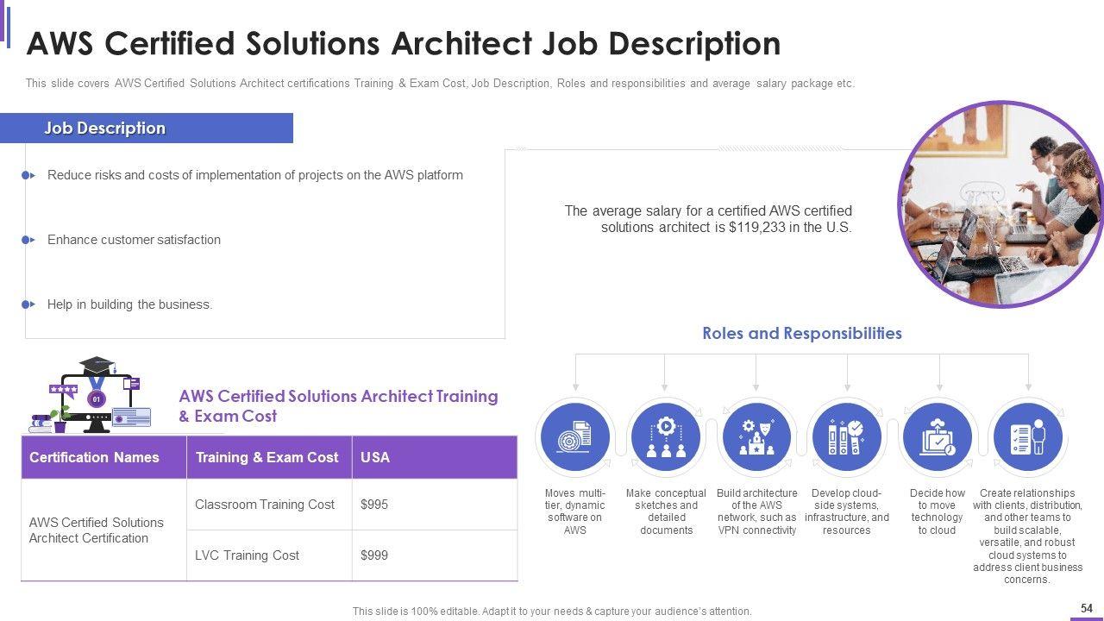Click the bullet before Enhance customer satisfaction
The height and width of the screenshot is (621, 1104).
tap(28, 240)
